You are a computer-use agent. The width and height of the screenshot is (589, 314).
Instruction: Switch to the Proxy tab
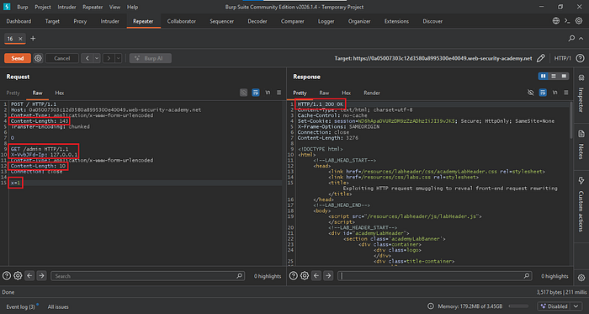pyautogui.click(x=80, y=21)
